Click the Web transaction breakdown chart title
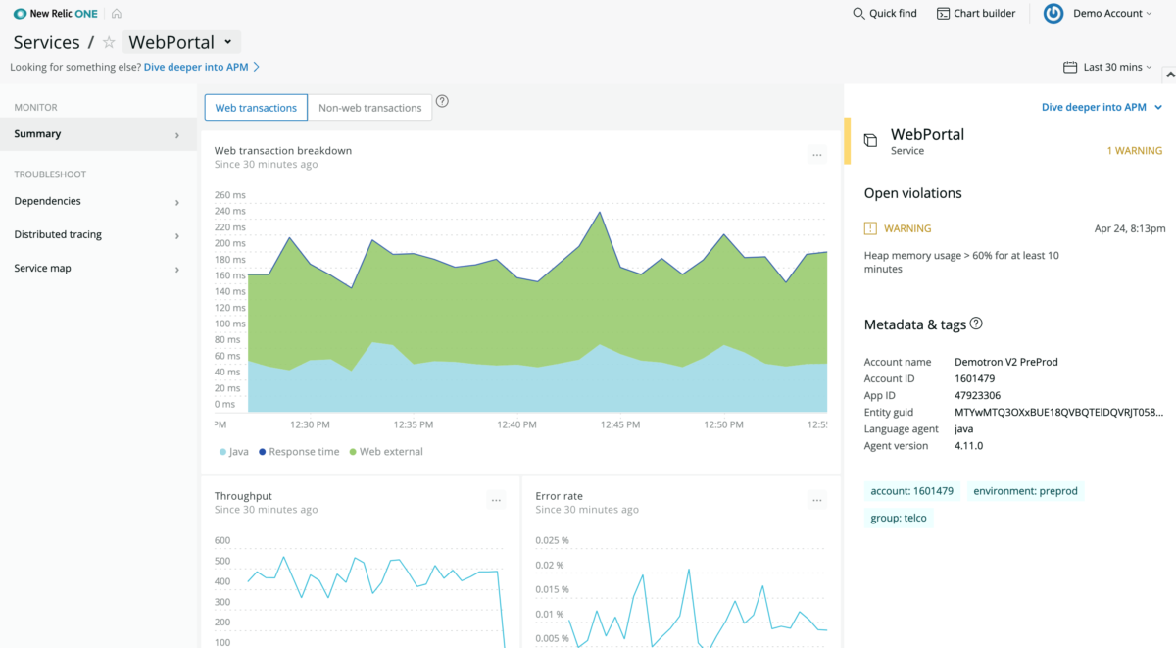This screenshot has height=648, width=1176. (x=283, y=151)
